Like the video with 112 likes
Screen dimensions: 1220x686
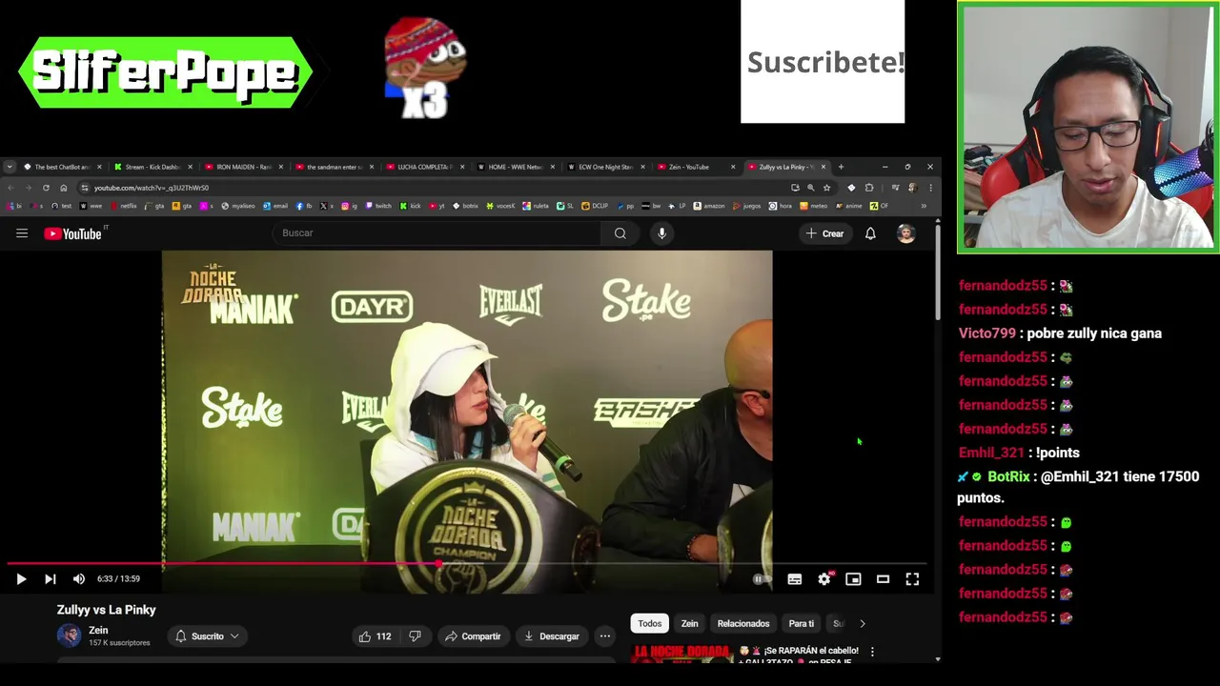[x=375, y=636]
